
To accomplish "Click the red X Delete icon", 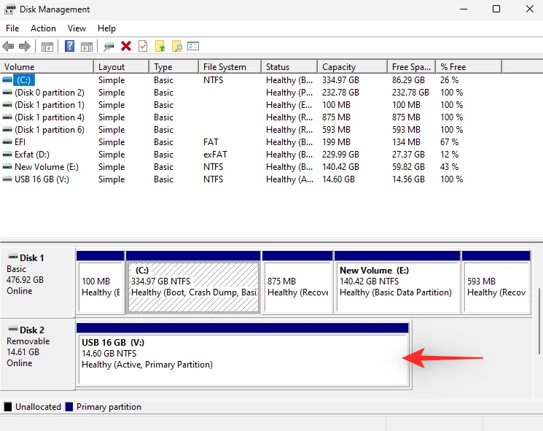I will 126,46.
